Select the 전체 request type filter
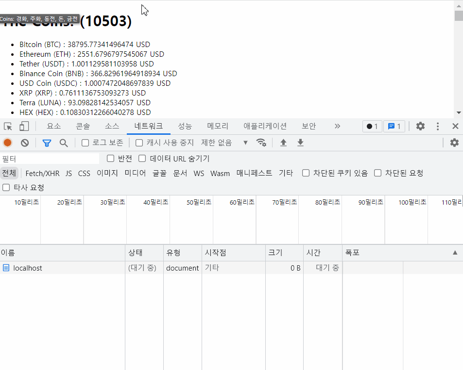Image resolution: width=463 pixels, height=370 pixels. 9,173
